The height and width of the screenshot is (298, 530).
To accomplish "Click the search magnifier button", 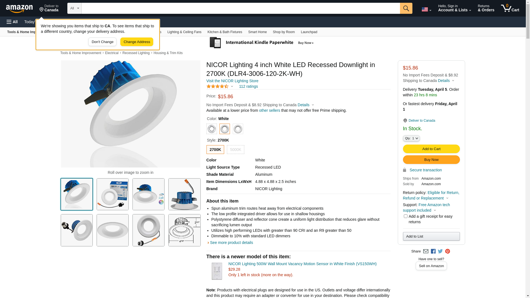I will click(406, 8).
